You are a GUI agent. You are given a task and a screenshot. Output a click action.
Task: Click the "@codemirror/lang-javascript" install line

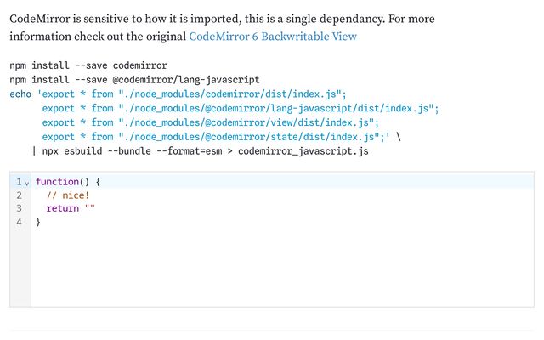pos(134,80)
